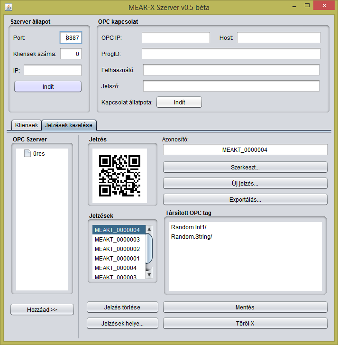This screenshot has height=345, width=338.
Task: Click the Töröl X button
Action: (x=245, y=324)
